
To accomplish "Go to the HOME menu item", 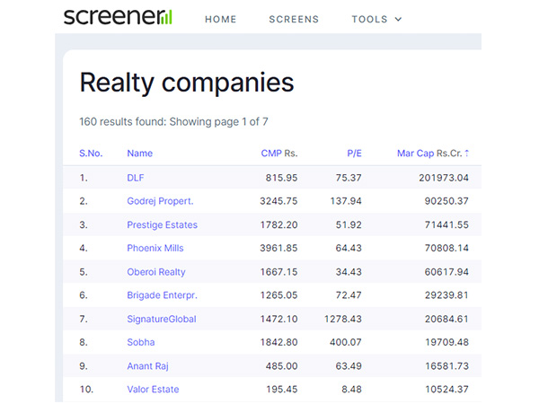I will click(221, 19).
